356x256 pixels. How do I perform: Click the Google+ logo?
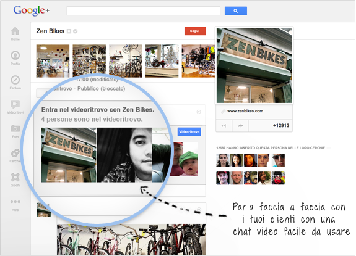[32, 10]
